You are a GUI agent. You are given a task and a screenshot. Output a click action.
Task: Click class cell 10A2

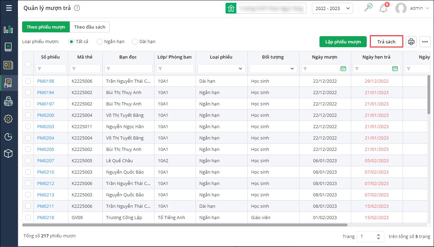[163, 161]
